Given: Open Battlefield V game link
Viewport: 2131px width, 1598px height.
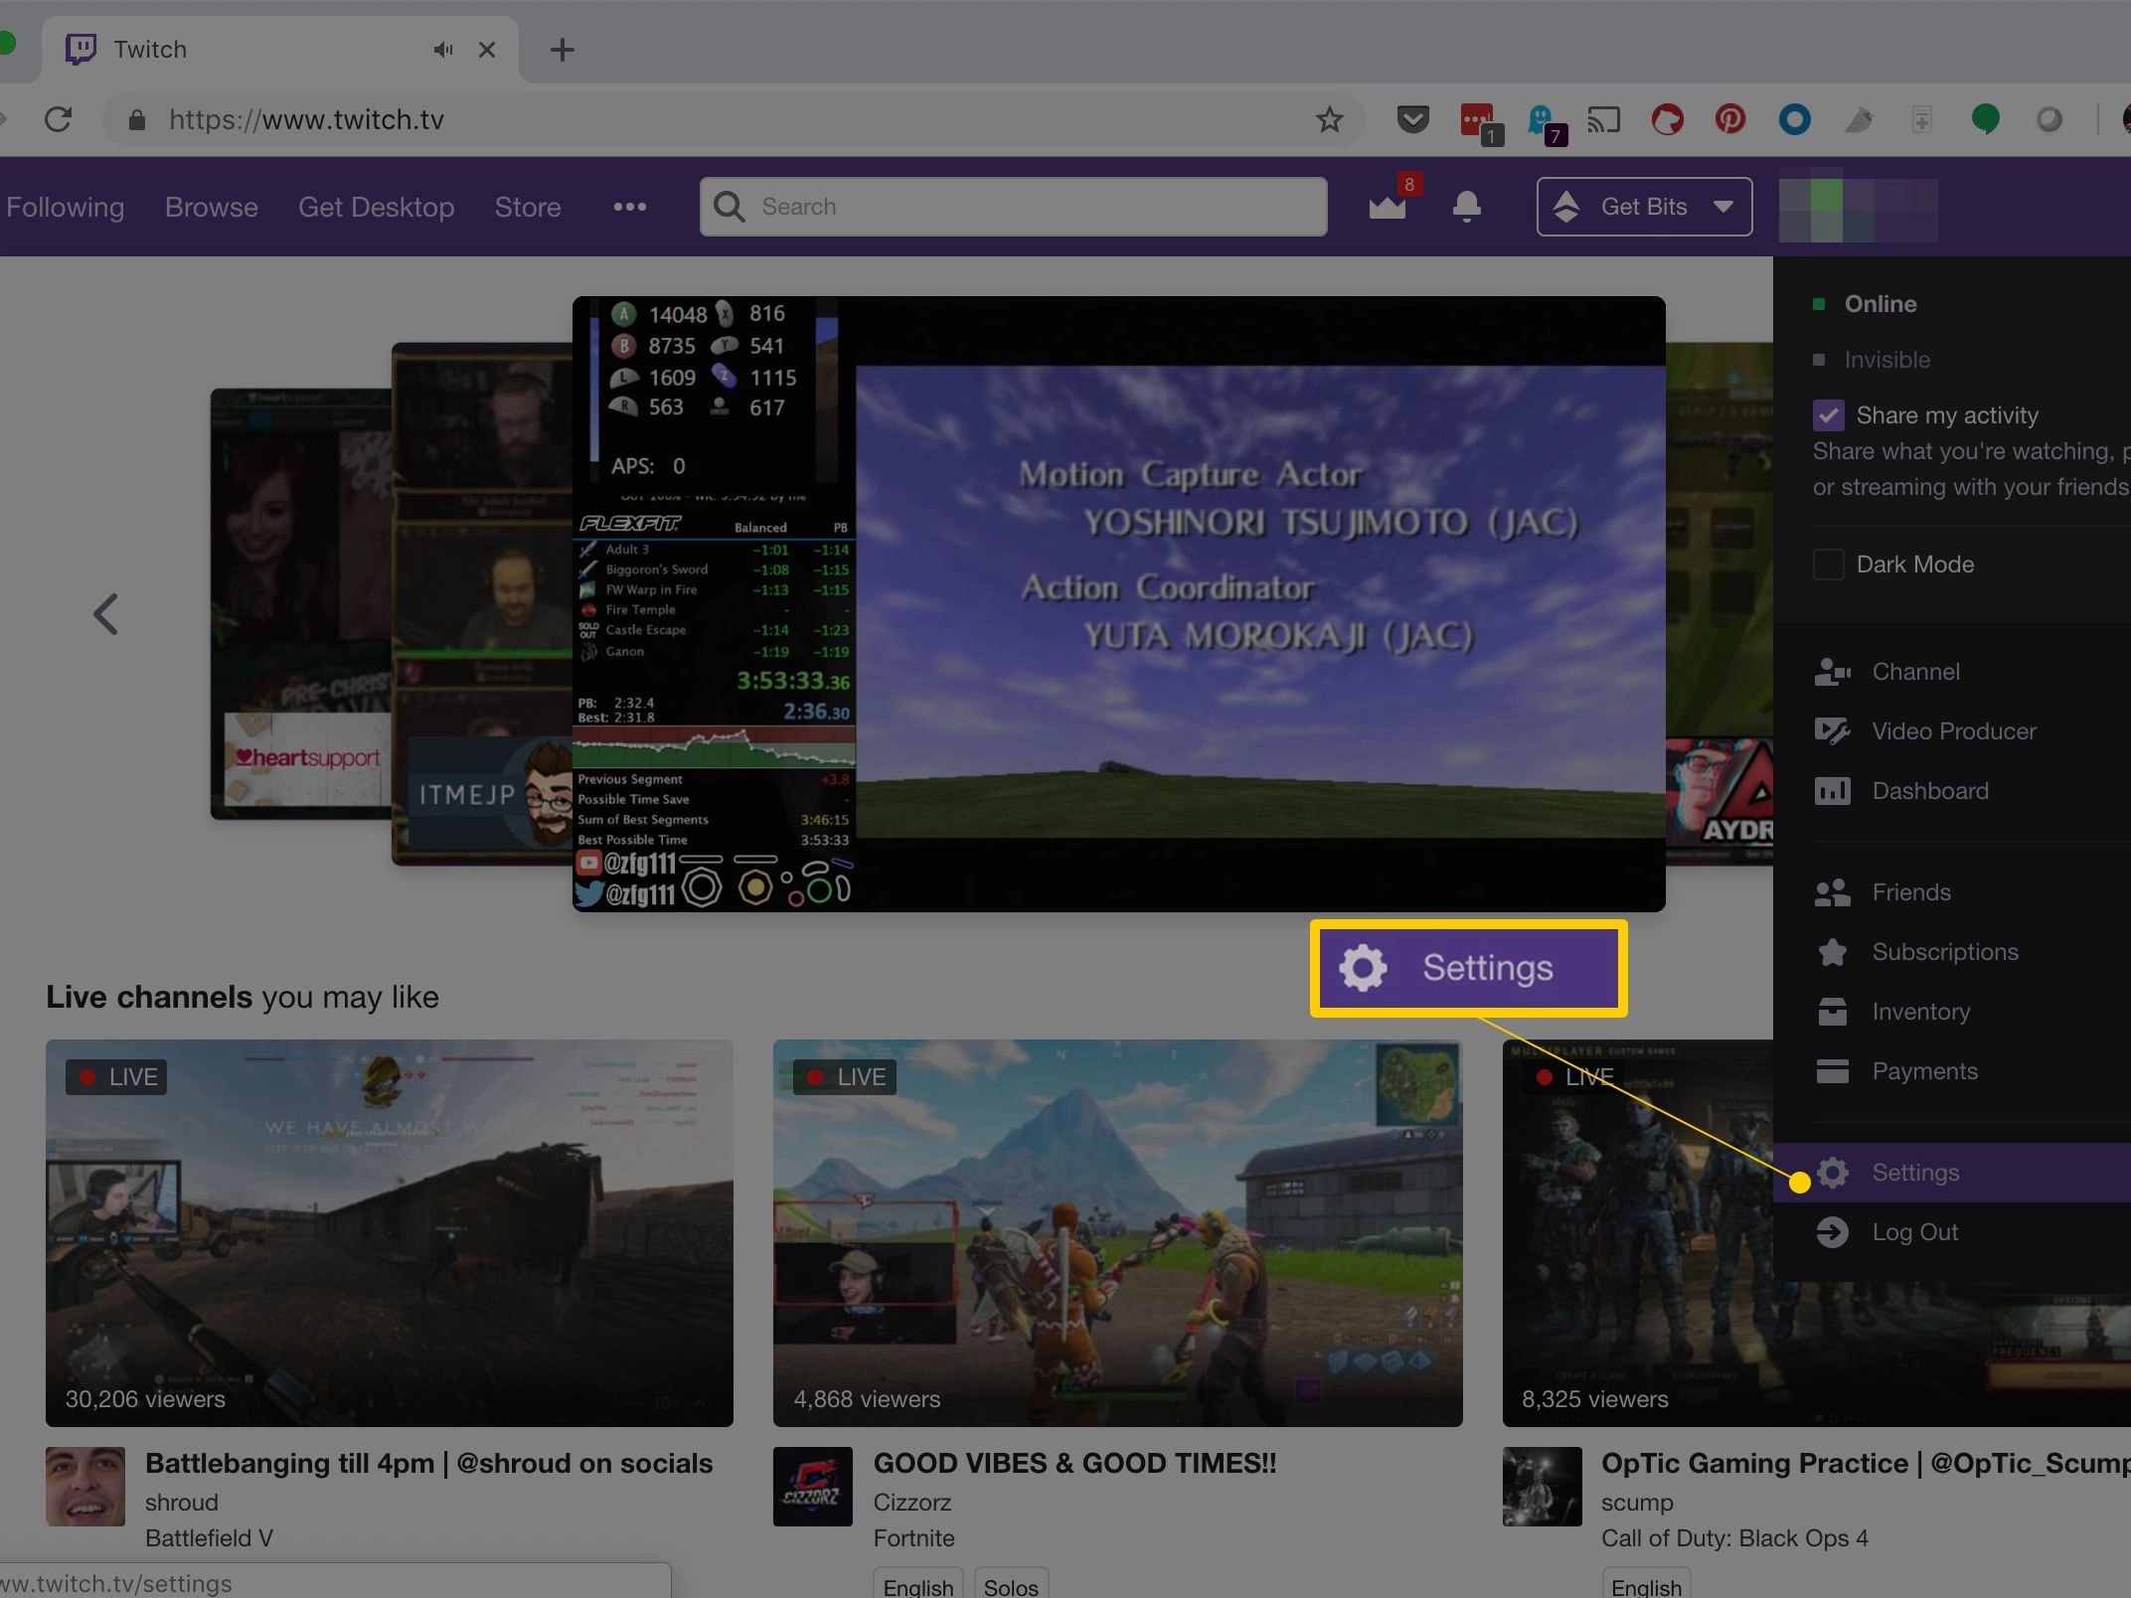Looking at the screenshot, I should click(x=209, y=1538).
